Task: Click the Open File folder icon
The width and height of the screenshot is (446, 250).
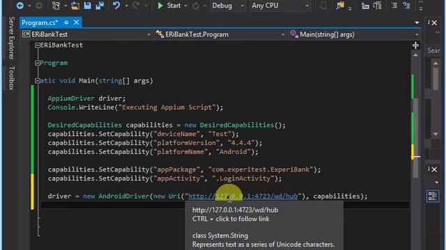Action: point(75,6)
